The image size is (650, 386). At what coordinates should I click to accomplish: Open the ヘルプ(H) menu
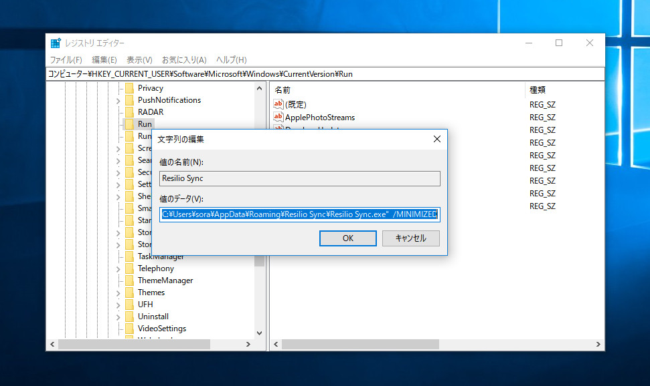pyautogui.click(x=232, y=60)
